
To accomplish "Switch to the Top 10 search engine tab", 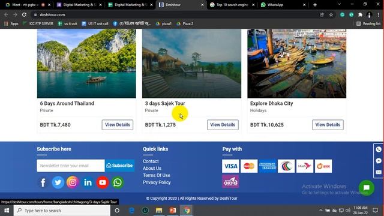I will coord(232,5).
